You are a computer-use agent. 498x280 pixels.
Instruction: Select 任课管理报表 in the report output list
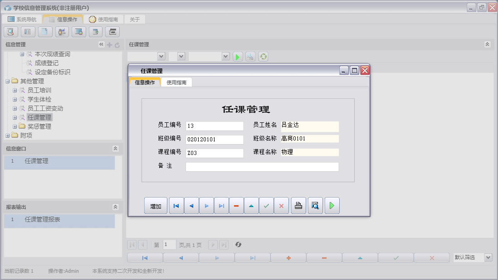coord(42,220)
